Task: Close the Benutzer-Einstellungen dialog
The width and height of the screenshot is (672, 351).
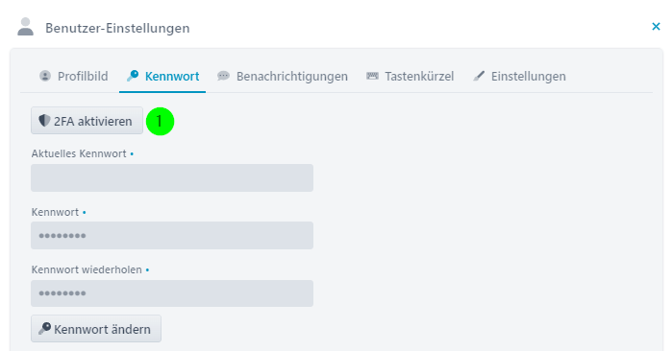Action: coord(656,27)
